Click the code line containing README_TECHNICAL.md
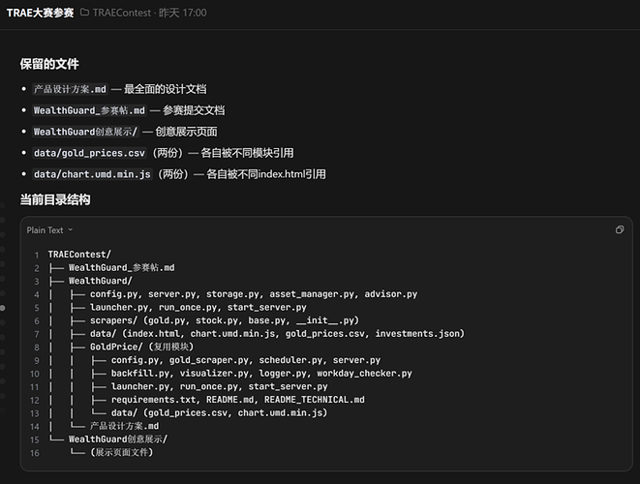 [x=238, y=400]
